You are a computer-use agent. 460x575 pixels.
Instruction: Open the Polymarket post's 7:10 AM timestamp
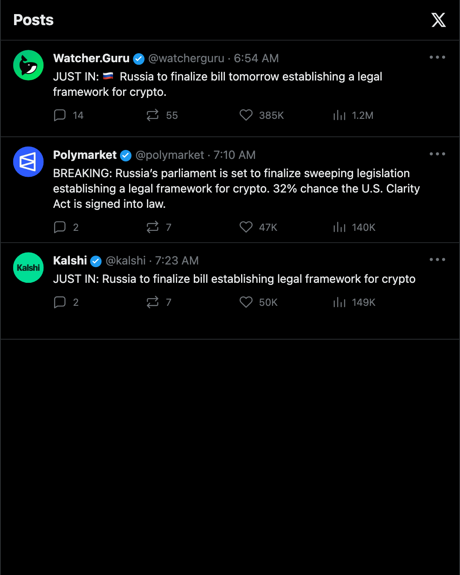(235, 155)
